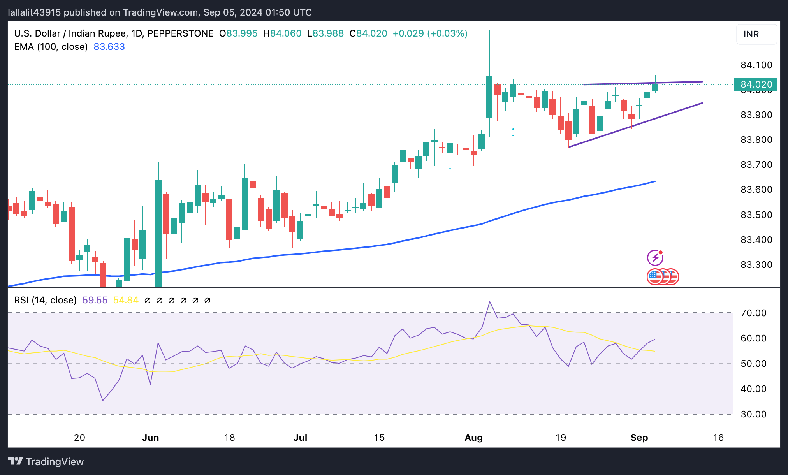Screen dimensions: 788x475
Task: Click the purple RSI value 59.55
Action: [x=95, y=300]
